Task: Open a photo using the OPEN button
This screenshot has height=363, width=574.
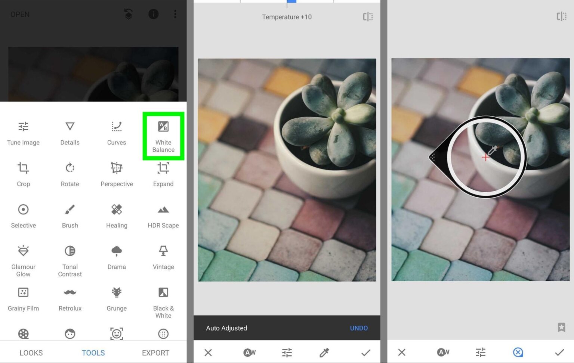Action: (20, 14)
